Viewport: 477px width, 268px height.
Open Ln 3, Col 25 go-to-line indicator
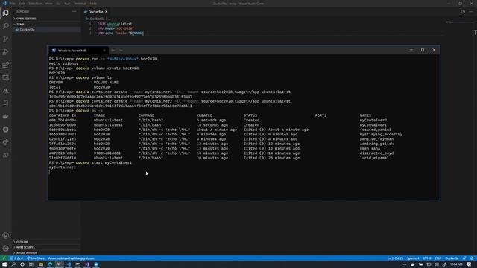coord(395,258)
